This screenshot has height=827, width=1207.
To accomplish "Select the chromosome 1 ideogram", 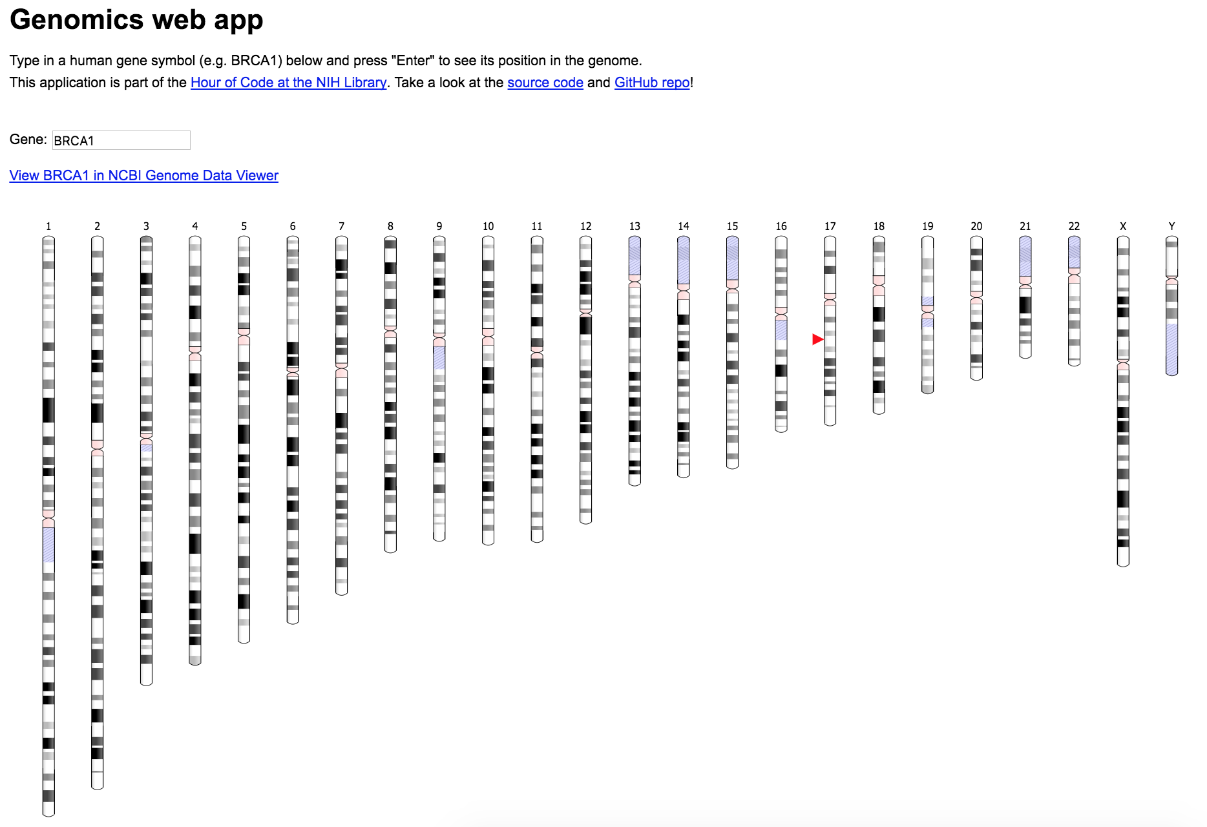I will coord(48,527).
